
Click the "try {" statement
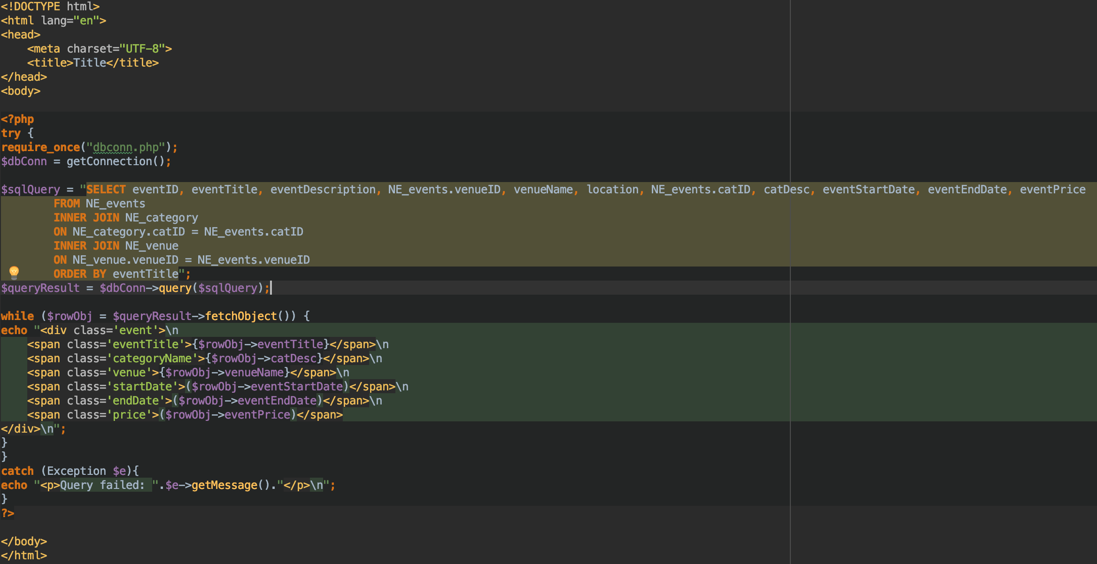click(x=17, y=133)
